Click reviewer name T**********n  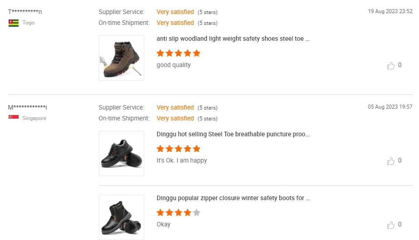(x=25, y=12)
